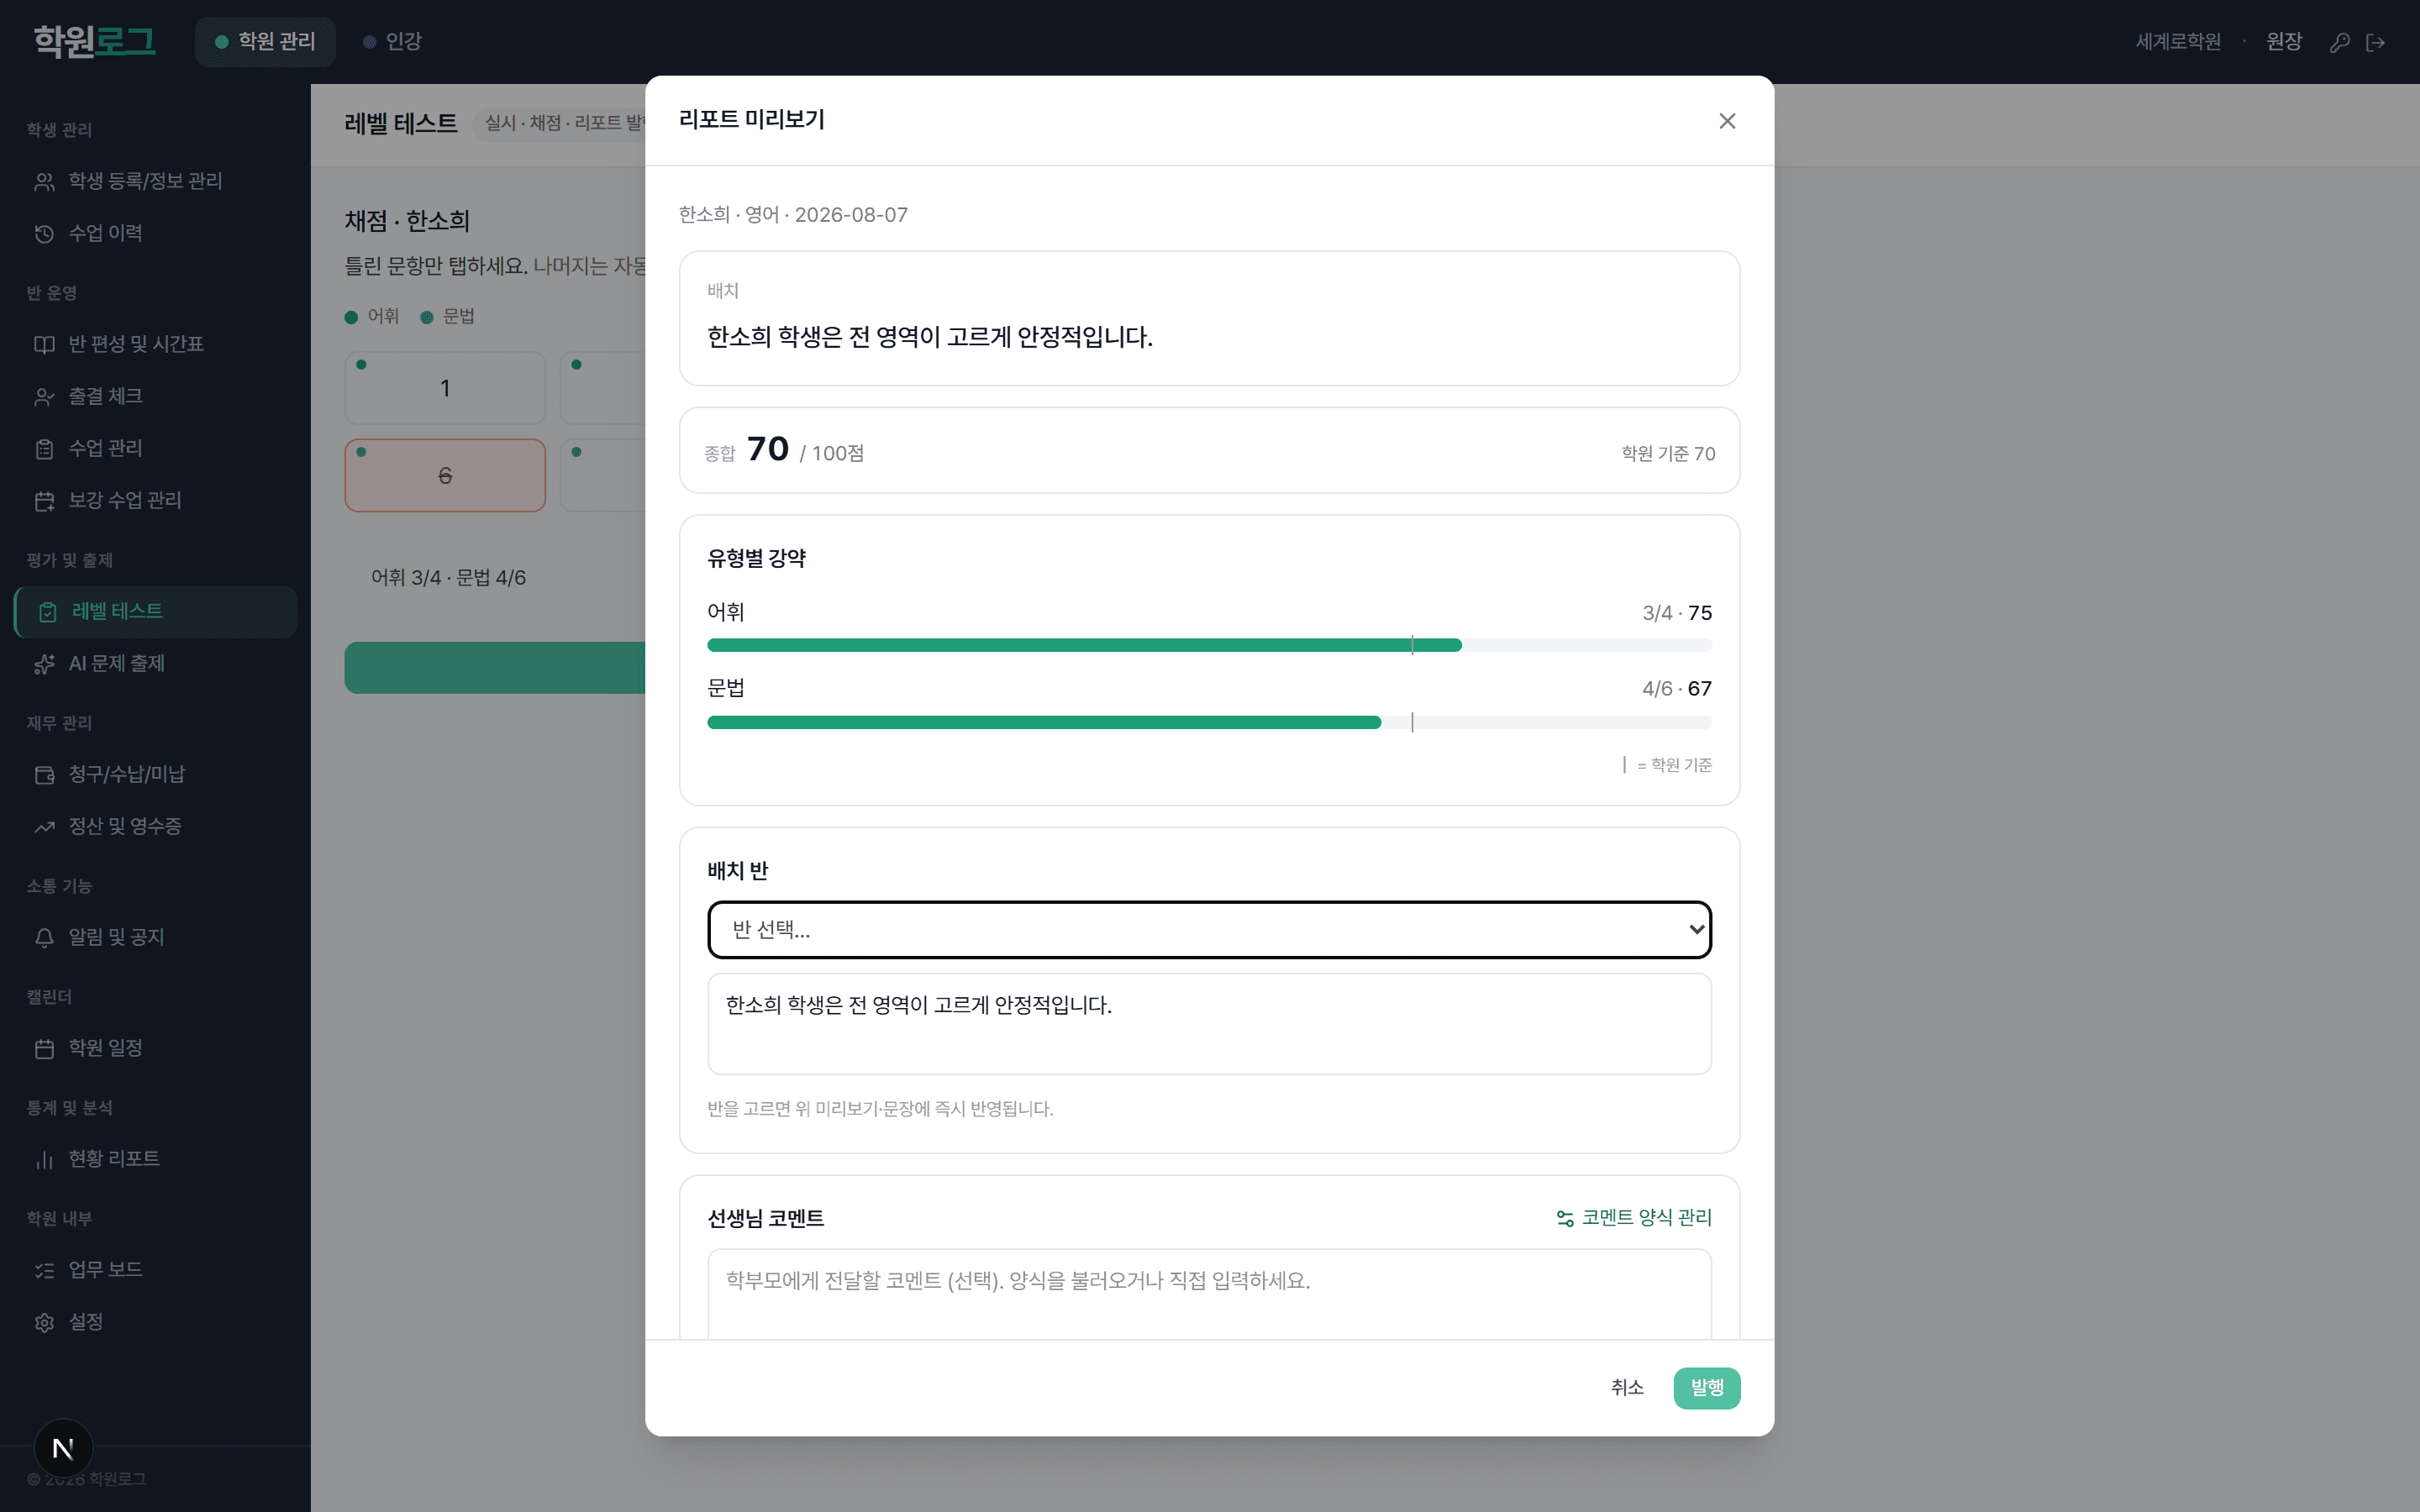Click the 원장 role label
Screen dimensions: 2420x1512
[x=2283, y=41]
